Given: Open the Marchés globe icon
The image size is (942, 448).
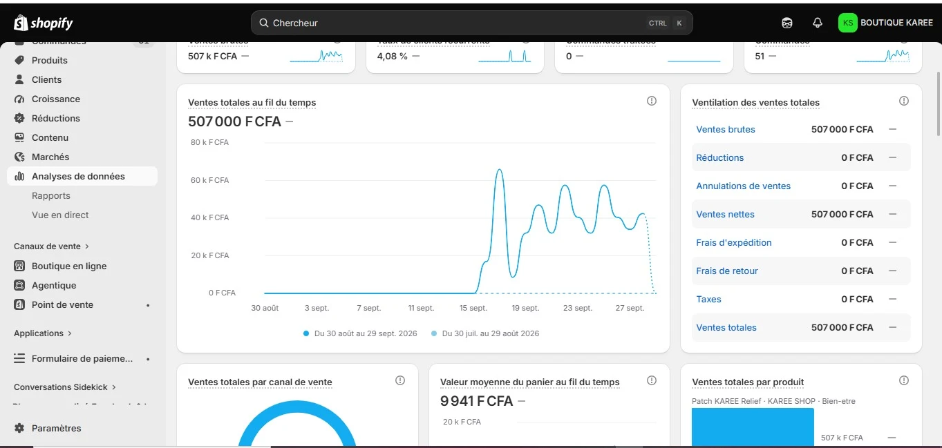Looking at the screenshot, I should (19, 157).
